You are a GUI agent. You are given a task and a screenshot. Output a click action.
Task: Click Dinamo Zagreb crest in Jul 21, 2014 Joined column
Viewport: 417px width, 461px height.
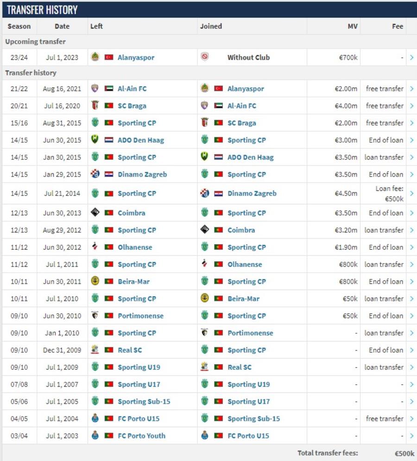click(205, 193)
